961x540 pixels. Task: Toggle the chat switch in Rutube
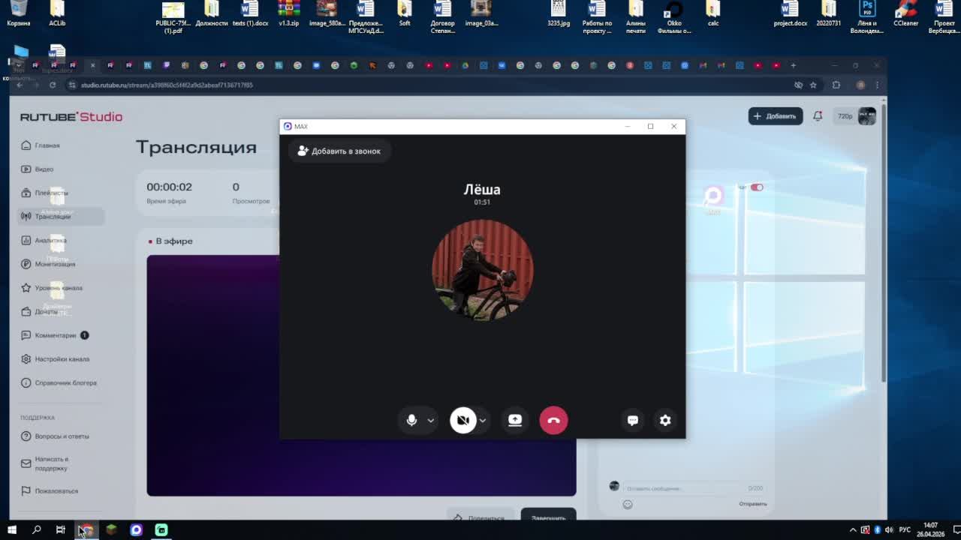coord(757,187)
